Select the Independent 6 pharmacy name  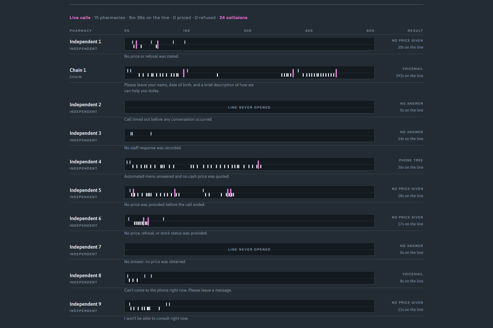[85, 218]
